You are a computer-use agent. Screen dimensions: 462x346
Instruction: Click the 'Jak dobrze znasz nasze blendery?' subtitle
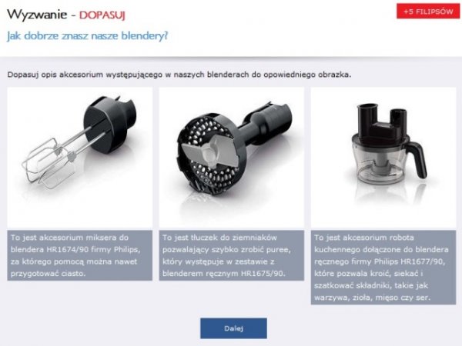87,36
